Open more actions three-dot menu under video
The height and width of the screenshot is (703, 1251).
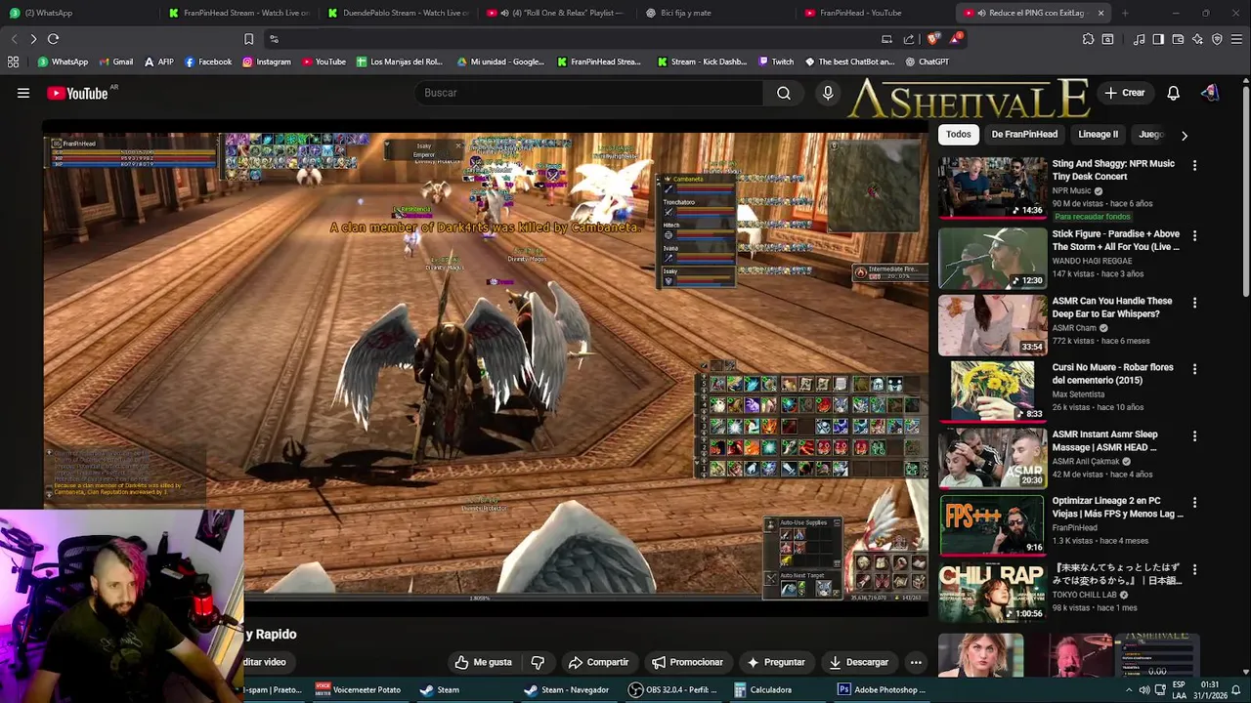pos(916,662)
